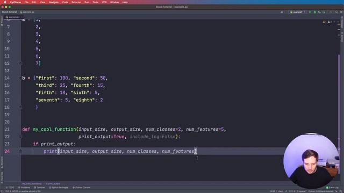Open the Event Log
Image resolution: width=344 pixels, height=193 pixels.
[x=332, y=188]
